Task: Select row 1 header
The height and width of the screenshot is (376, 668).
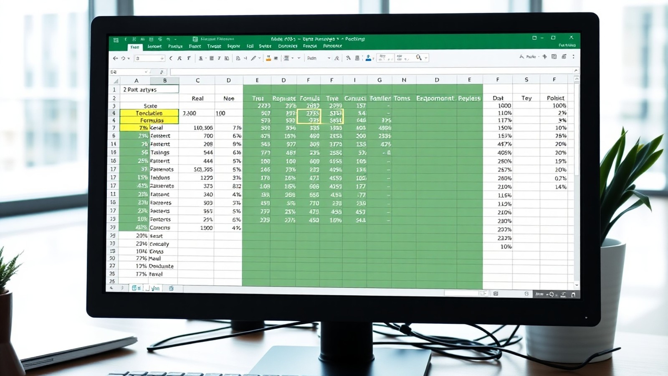Action: [x=114, y=89]
